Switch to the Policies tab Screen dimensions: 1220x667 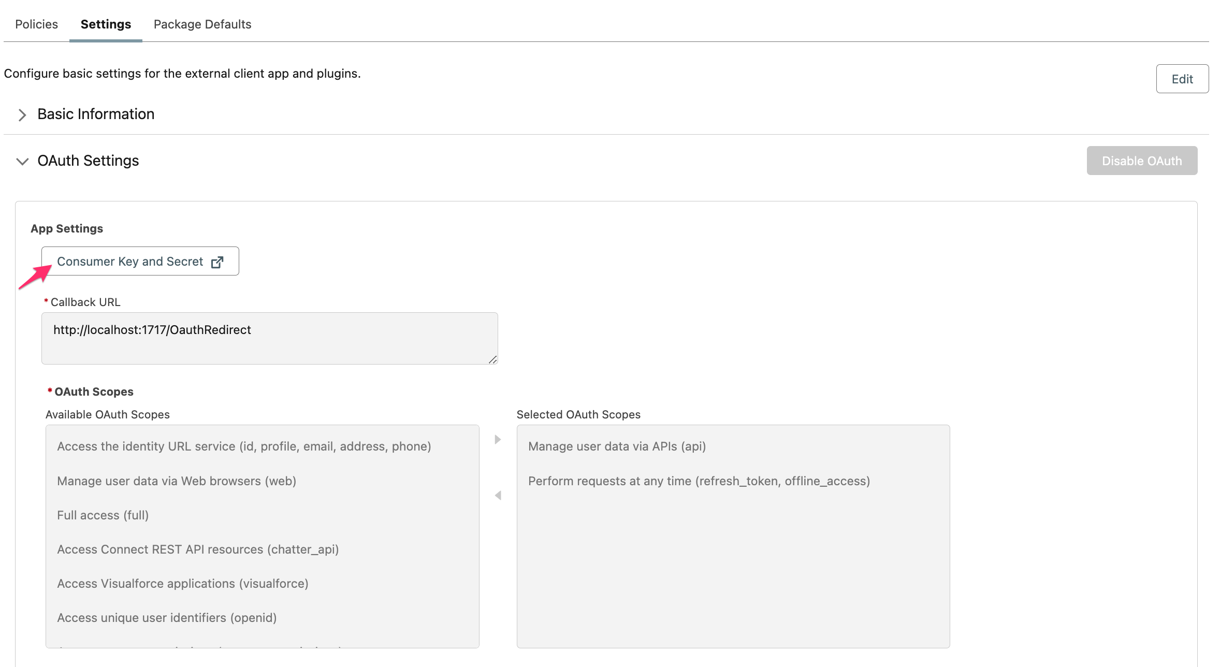pyautogui.click(x=36, y=24)
